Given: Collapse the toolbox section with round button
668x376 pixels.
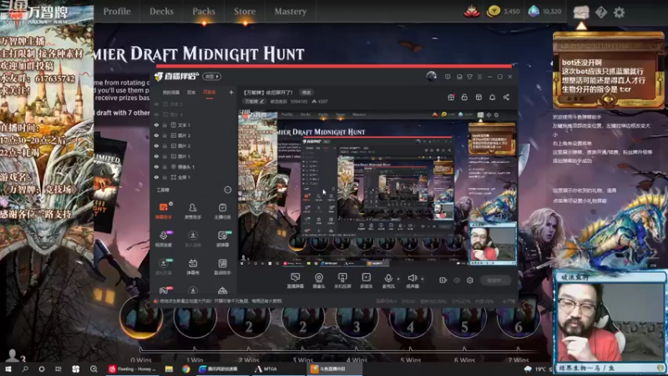Looking at the screenshot, I should [227, 190].
